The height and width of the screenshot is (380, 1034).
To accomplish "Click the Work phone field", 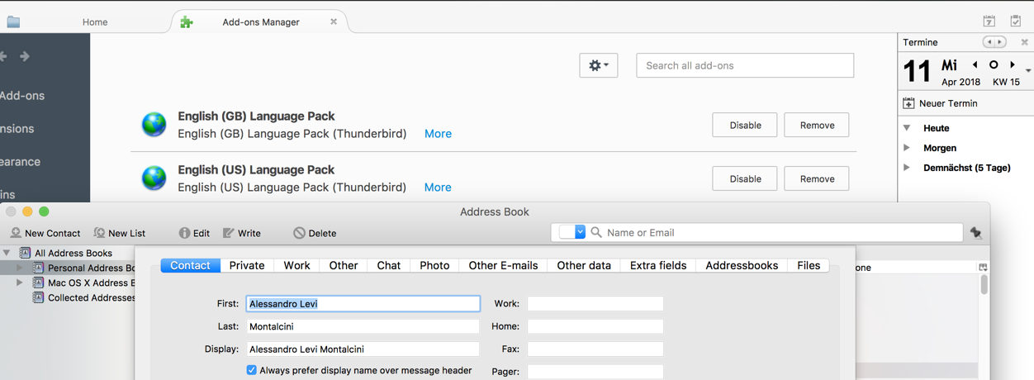I will tap(595, 304).
